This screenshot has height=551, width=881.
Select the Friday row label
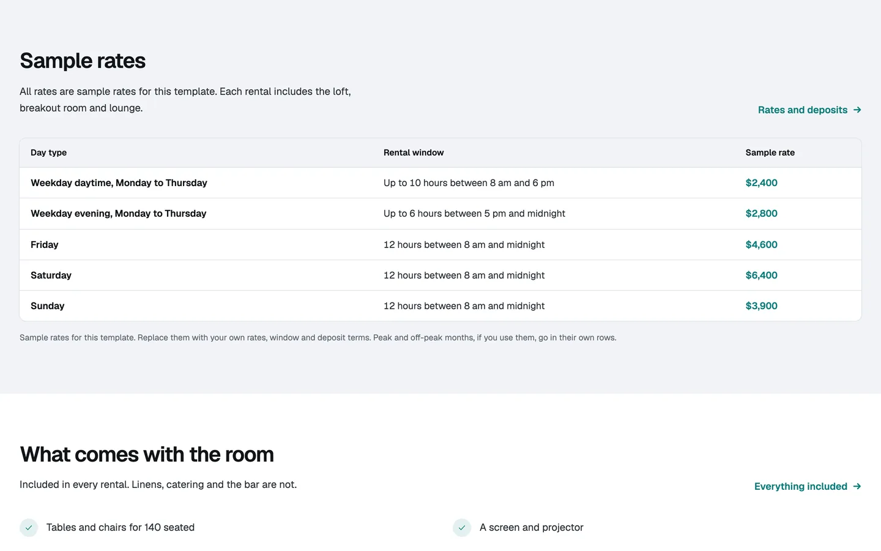coord(45,245)
